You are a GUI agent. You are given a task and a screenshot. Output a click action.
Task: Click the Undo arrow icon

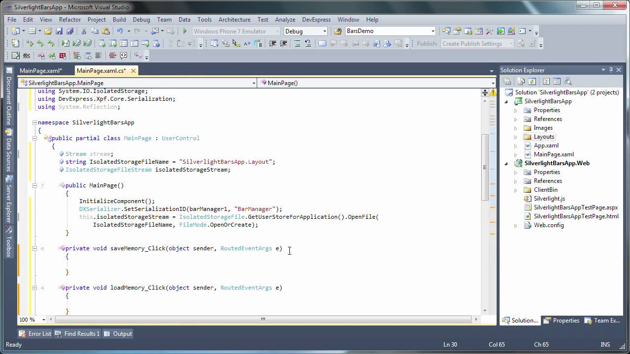120,31
